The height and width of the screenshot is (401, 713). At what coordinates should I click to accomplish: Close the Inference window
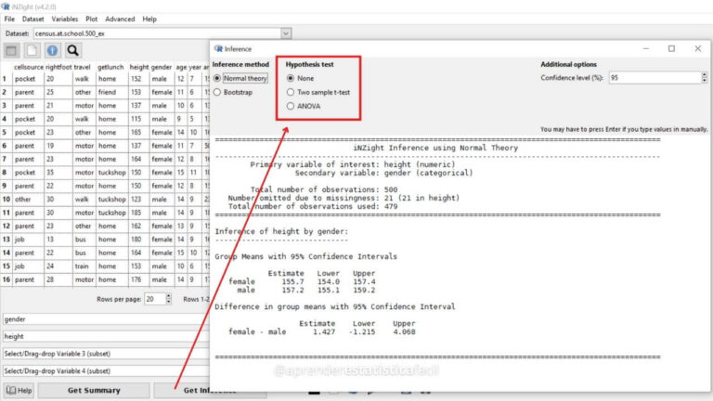tap(698, 48)
